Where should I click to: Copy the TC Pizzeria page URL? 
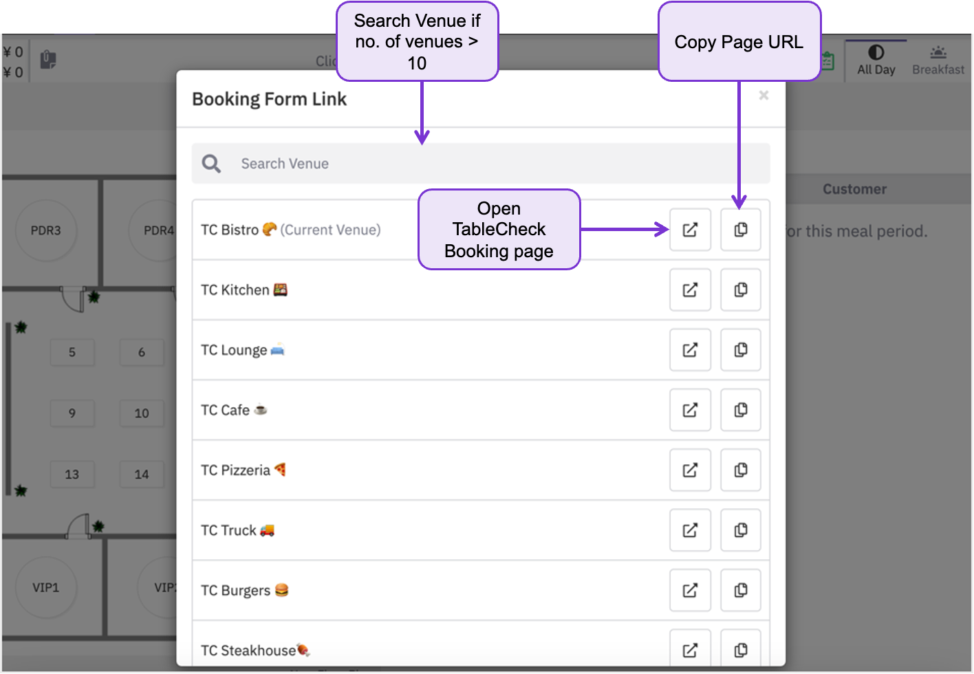tap(741, 470)
